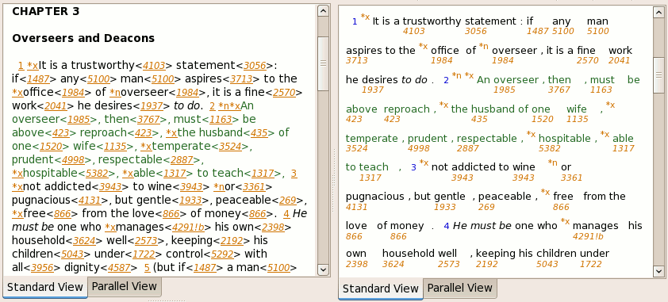Click right pane scrollbar down arrow
Screen dimensions: 668x302
pyautogui.click(x=658, y=271)
